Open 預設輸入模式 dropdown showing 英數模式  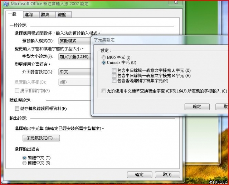[x=75, y=41]
